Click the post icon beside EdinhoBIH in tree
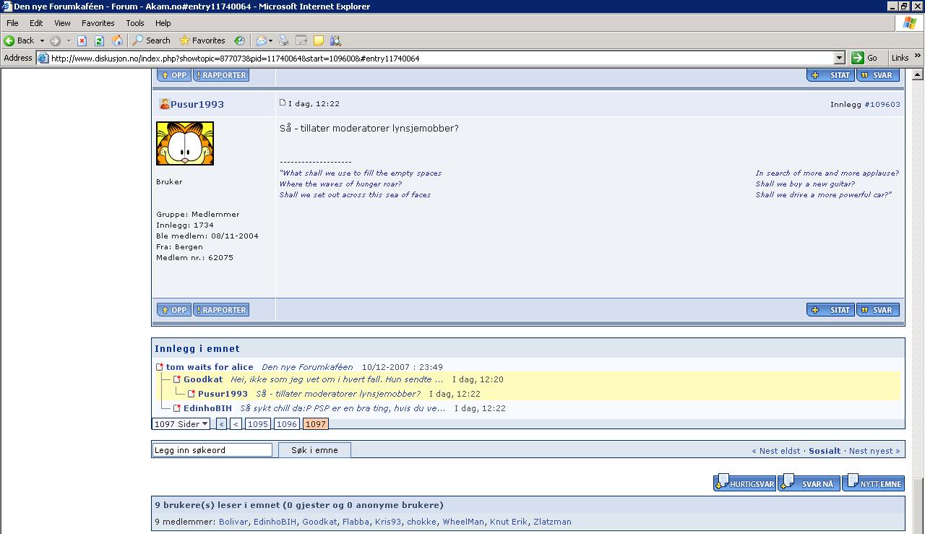925x534 pixels. coord(176,408)
